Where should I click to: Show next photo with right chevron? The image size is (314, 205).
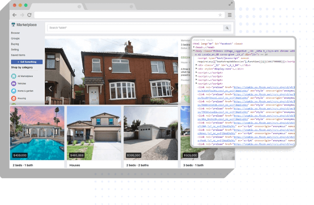[x=173, y=88]
